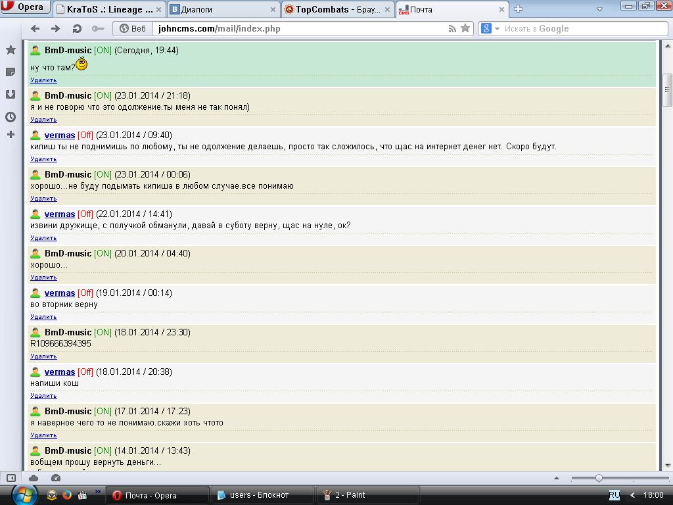Open the Downloads sidebar panel icon
This screenshot has height=505, width=673.
coord(11,94)
